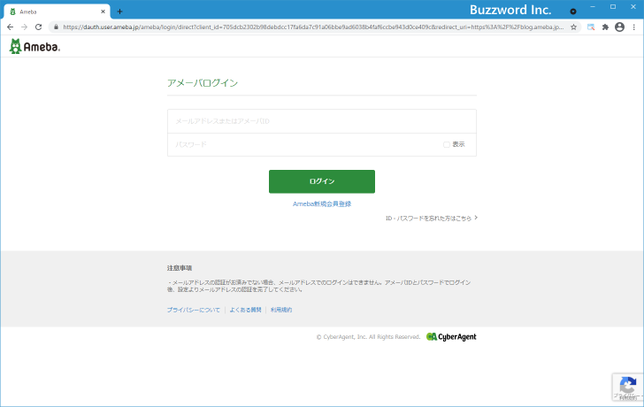Click the reCAPTCHA badge

click(627, 388)
